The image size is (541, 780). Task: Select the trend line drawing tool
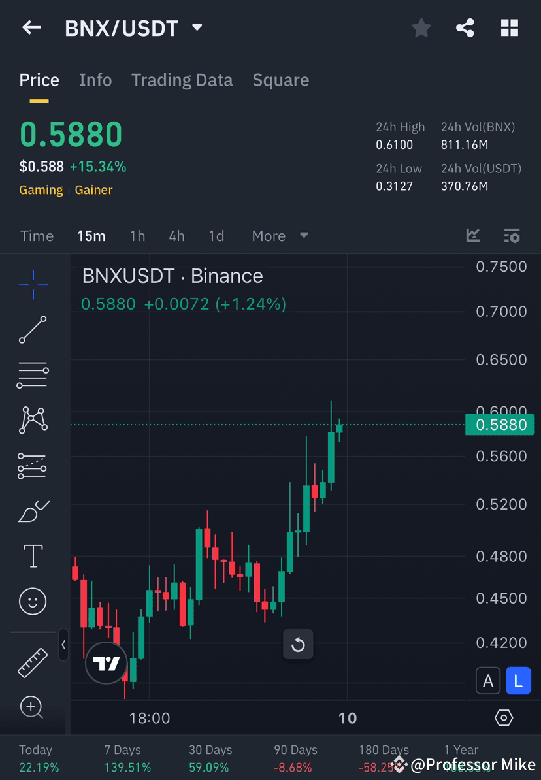click(x=33, y=330)
